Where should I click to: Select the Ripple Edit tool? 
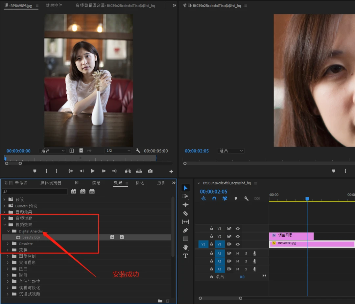185,205
